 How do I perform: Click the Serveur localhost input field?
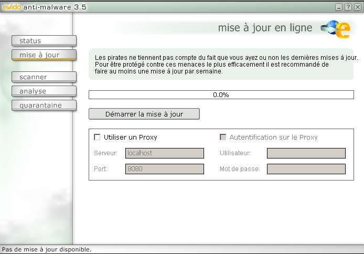tap(165, 153)
